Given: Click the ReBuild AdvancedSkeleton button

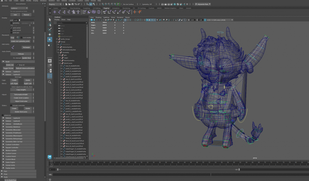Looking at the screenshot, I should tap(26, 68).
